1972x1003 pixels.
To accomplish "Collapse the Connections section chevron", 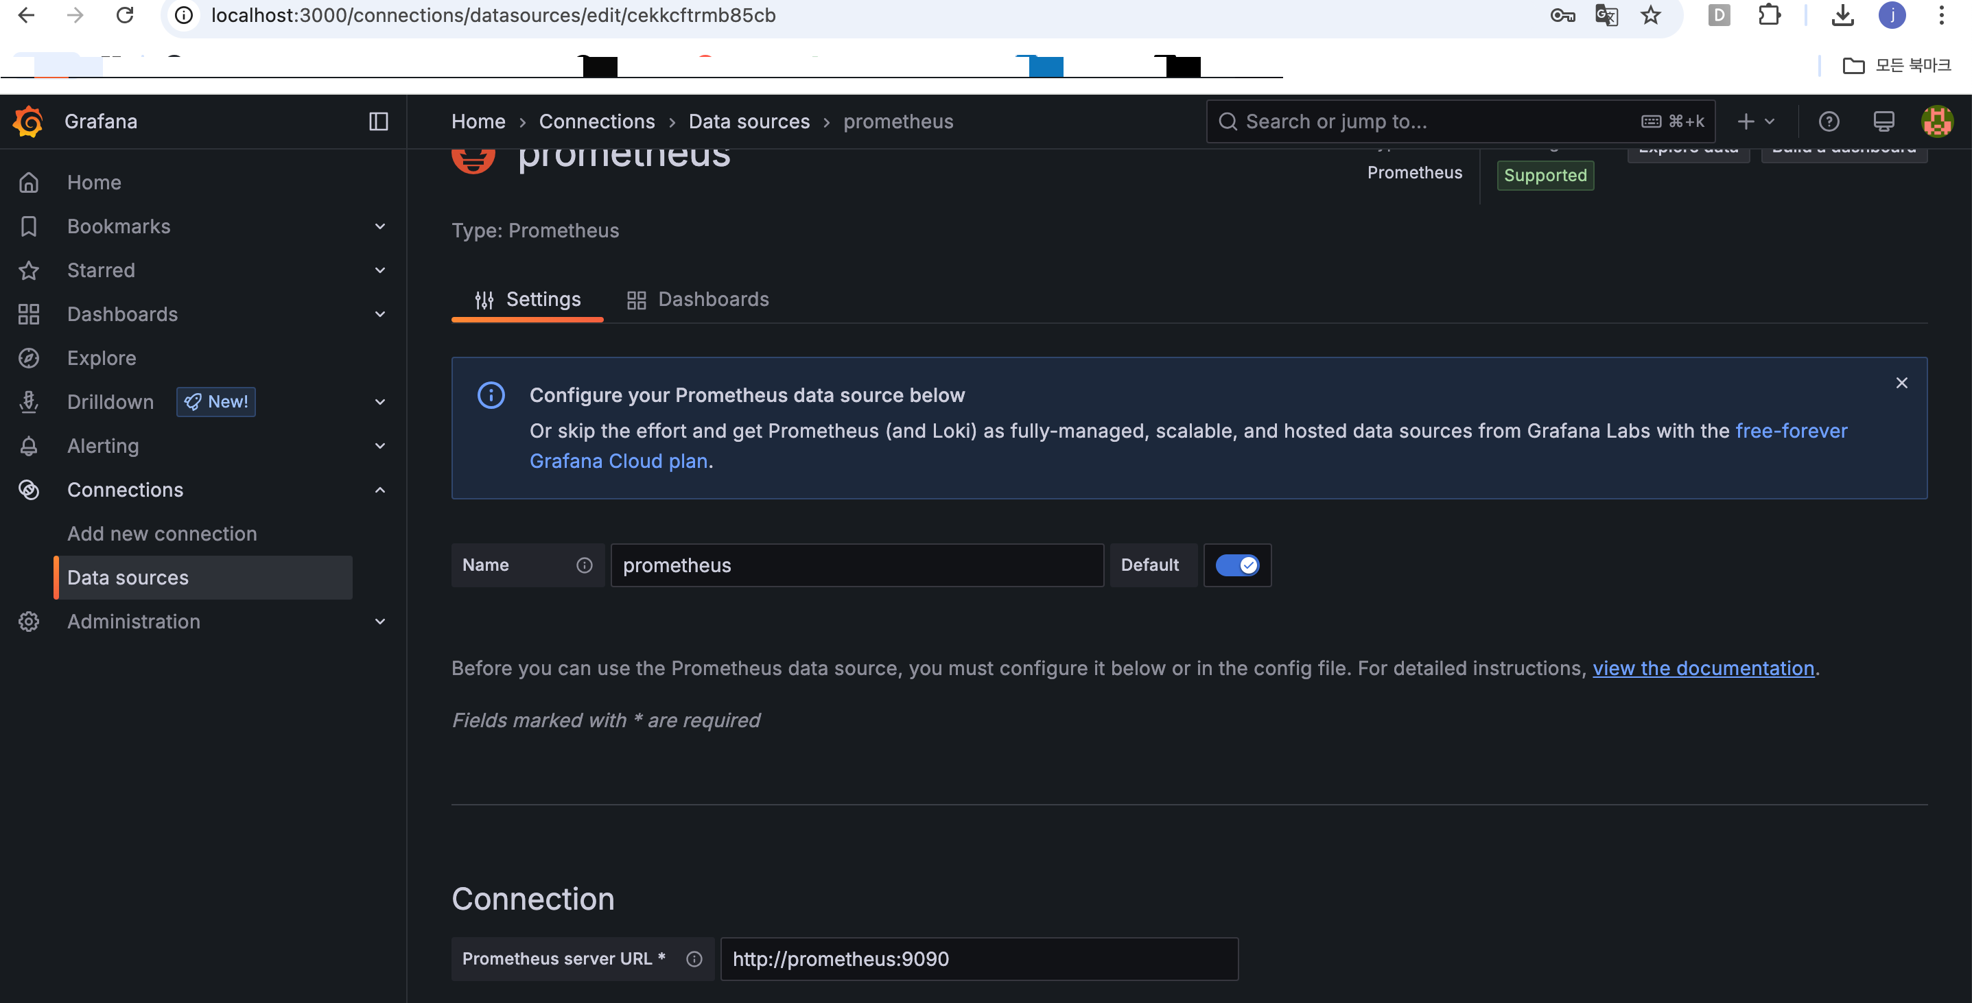I will (379, 489).
